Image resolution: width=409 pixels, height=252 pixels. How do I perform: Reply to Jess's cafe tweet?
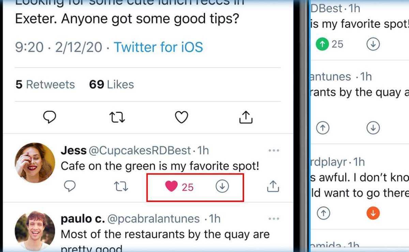click(70, 186)
